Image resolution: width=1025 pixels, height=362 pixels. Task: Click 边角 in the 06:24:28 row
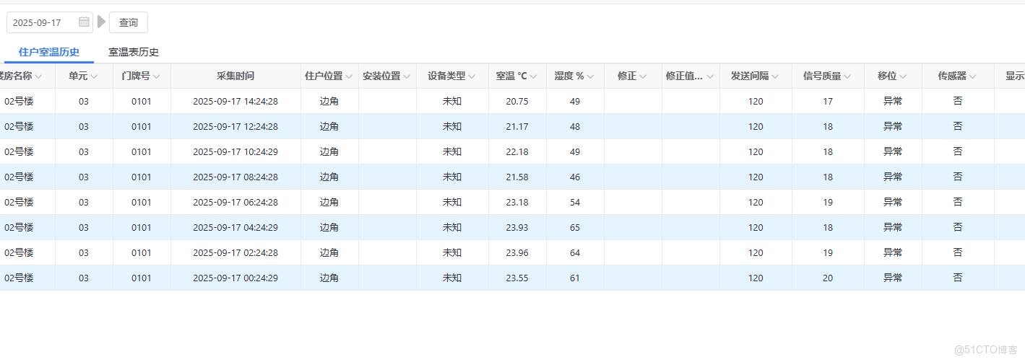(329, 202)
